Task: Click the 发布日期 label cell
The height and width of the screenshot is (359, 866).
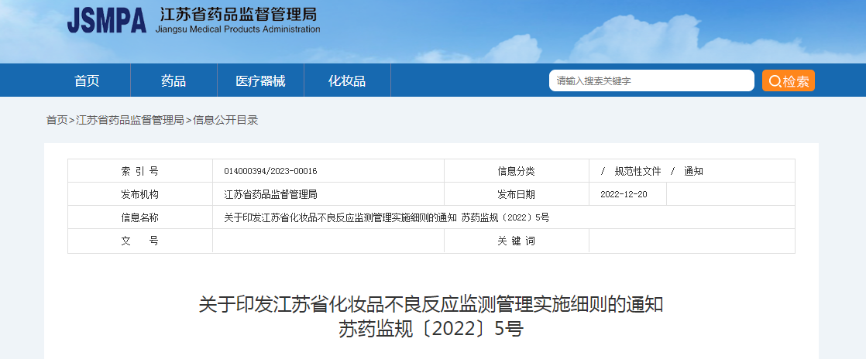Action: (x=516, y=194)
